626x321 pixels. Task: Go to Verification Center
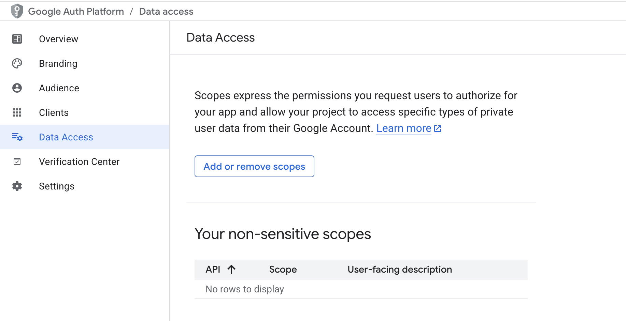tap(79, 162)
